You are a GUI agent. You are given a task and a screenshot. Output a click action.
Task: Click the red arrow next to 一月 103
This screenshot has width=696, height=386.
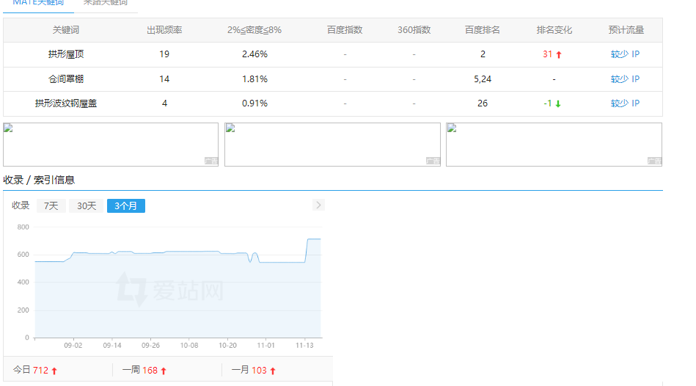pyautogui.click(x=273, y=371)
